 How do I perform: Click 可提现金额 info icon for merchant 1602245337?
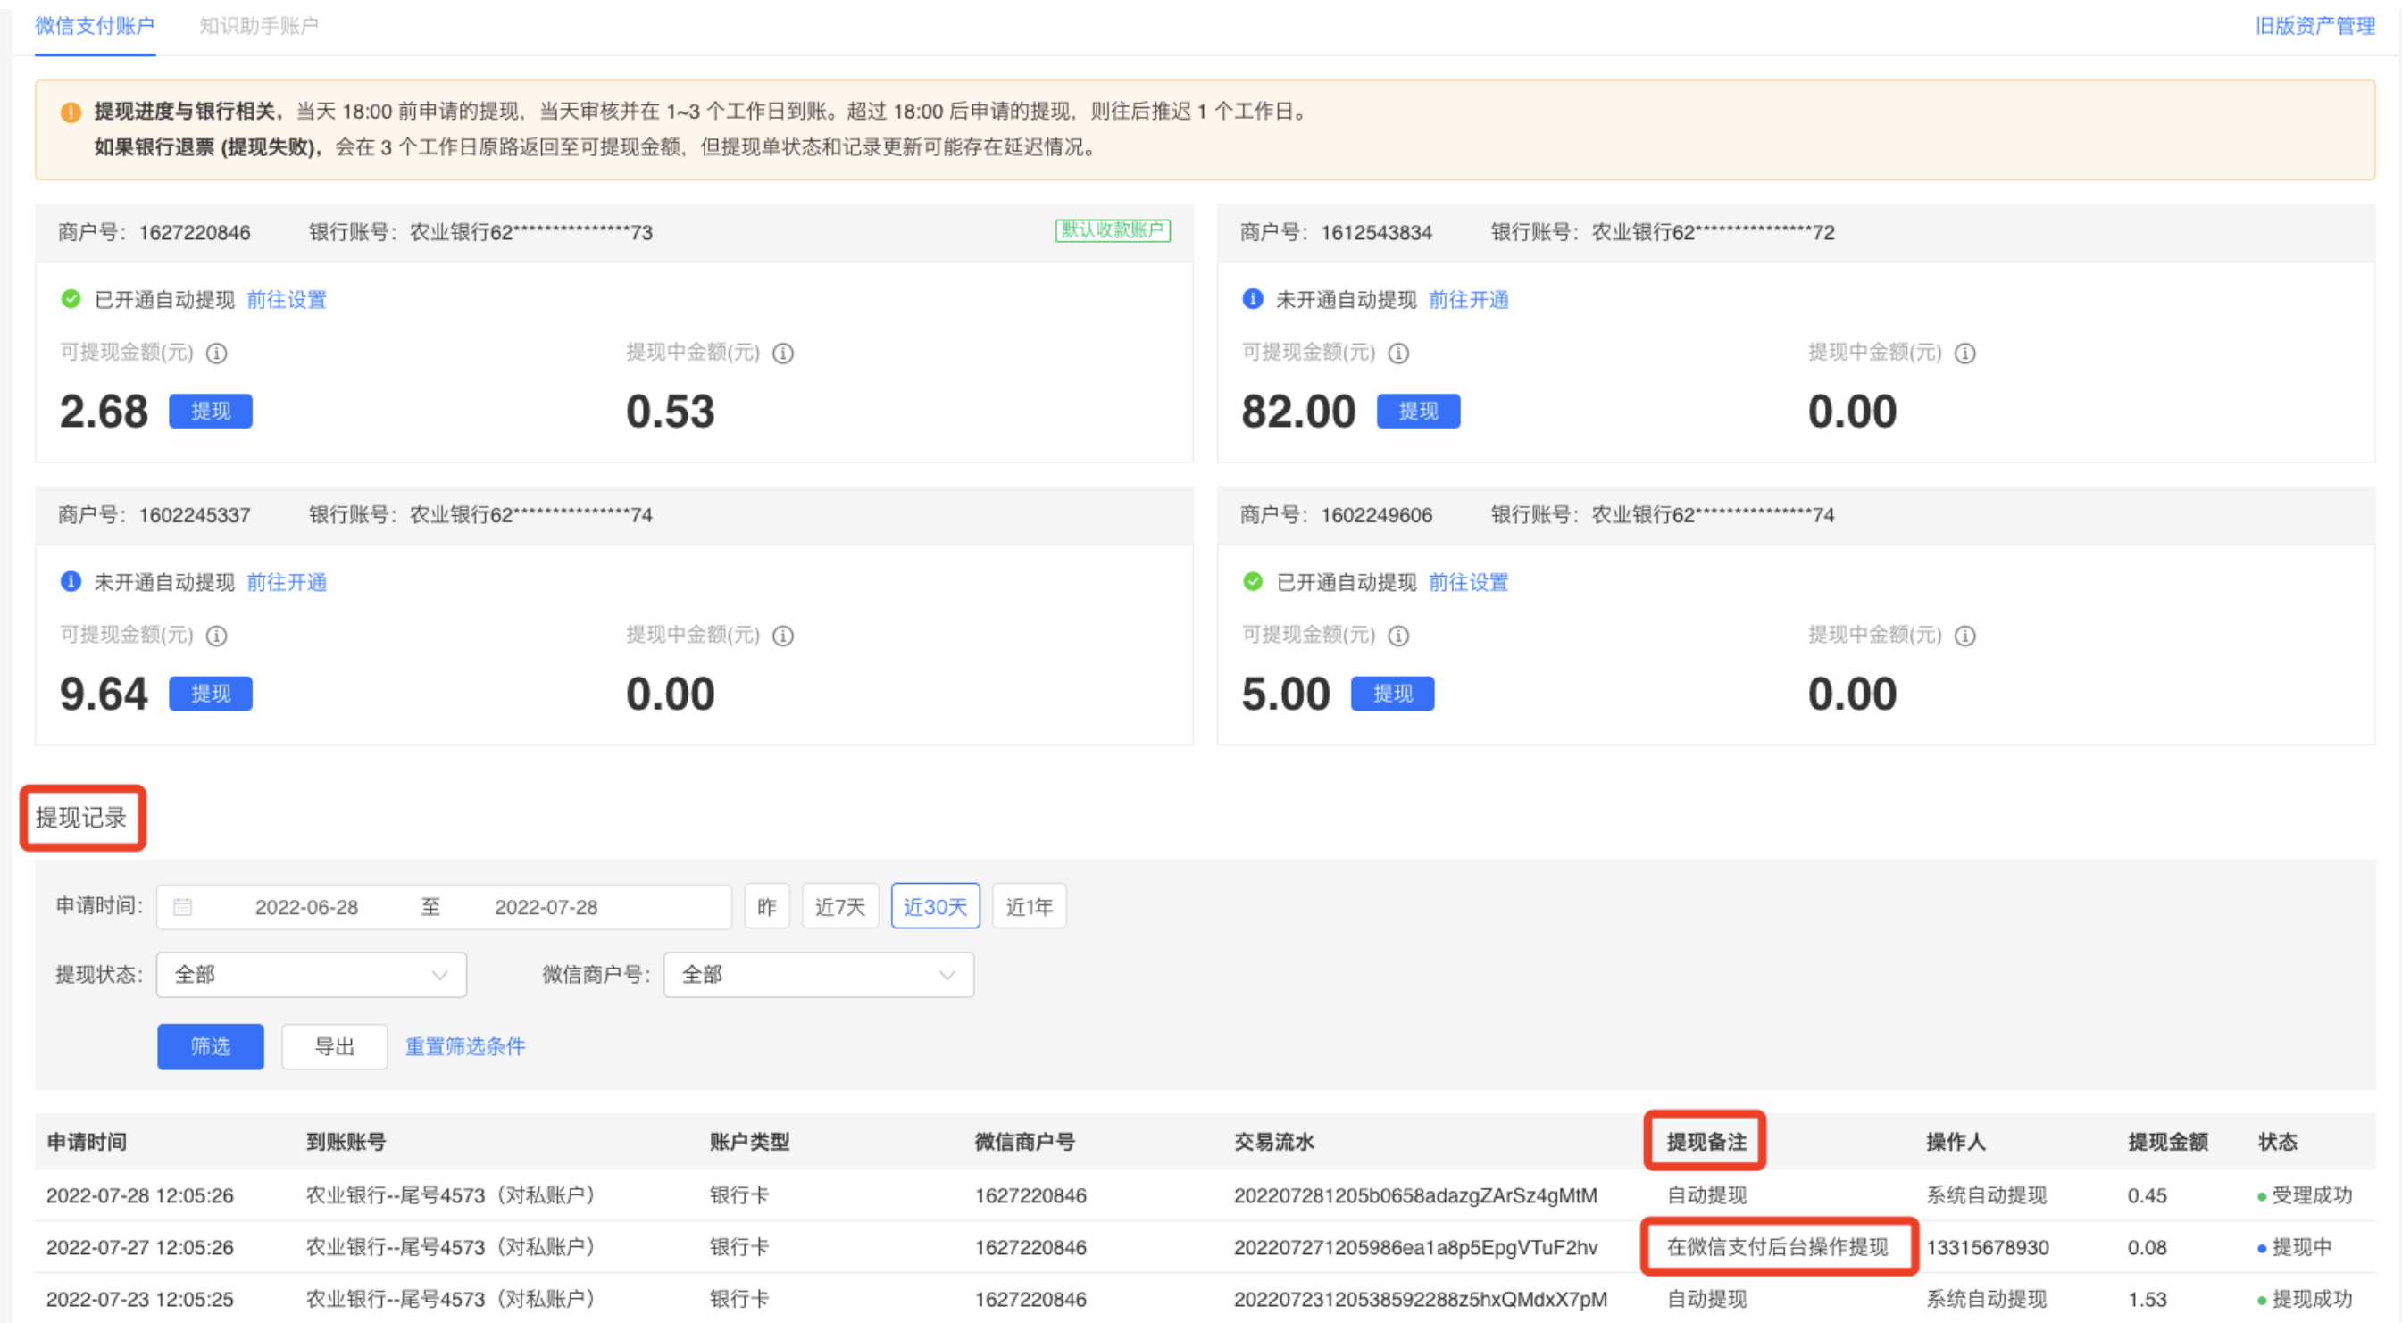pos(216,636)
